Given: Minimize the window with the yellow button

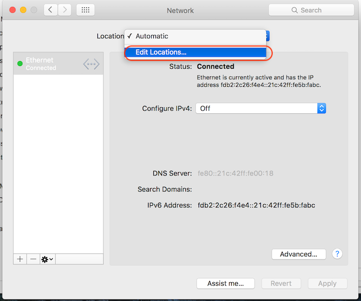Looking at the screenshot, I should tap(23, 10).
